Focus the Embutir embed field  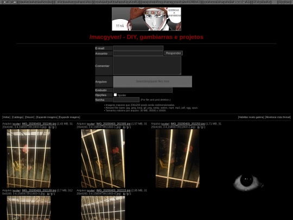(x=143, y=90)
